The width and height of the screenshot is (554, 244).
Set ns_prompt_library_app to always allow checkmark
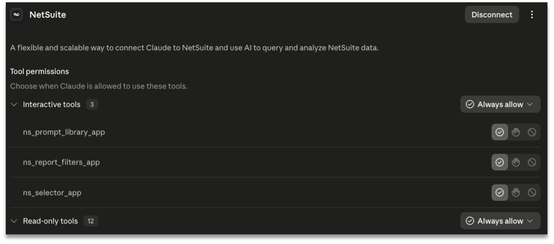click(x=499, y=132)
